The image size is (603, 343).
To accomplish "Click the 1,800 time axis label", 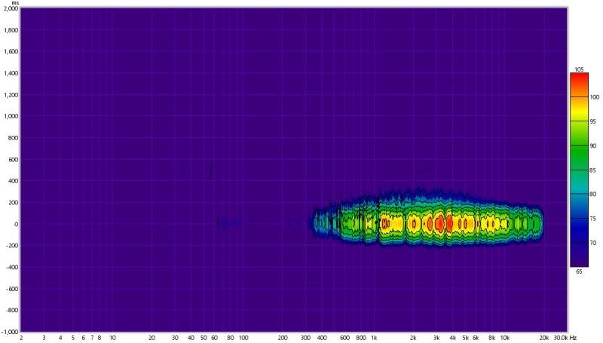I will click(x=11, y=30).
